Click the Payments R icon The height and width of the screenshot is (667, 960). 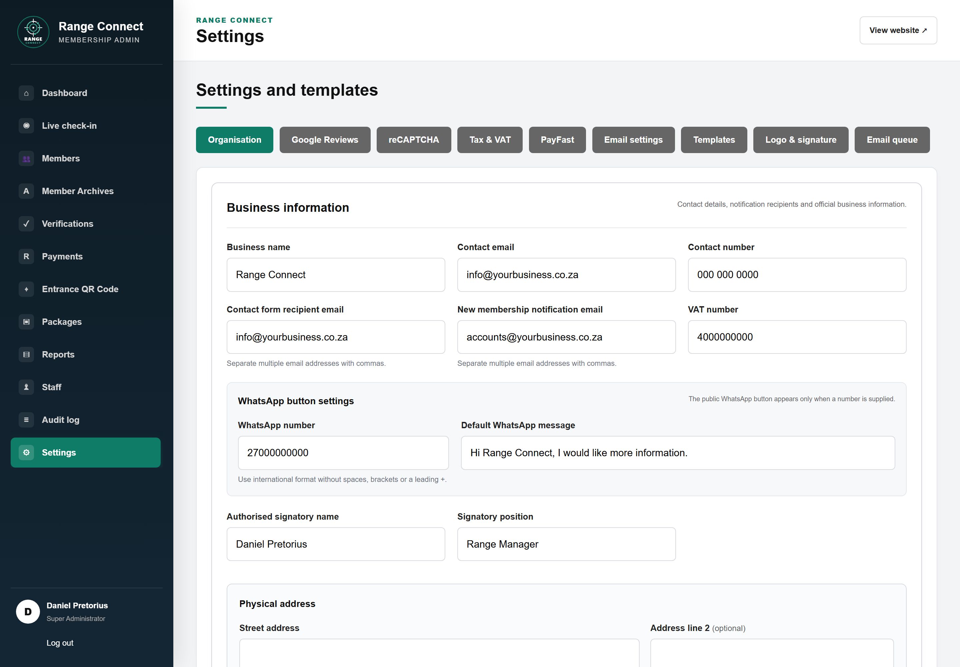[x=26, y=256]
